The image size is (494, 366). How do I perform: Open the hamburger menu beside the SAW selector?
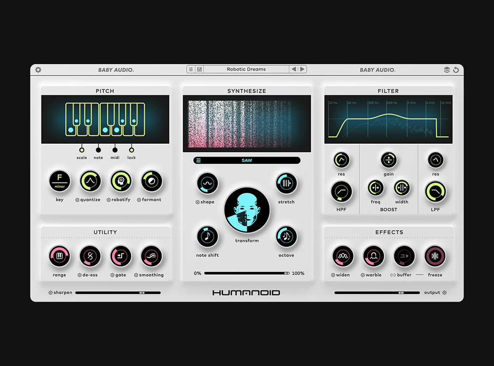click(x=200, y=160)
